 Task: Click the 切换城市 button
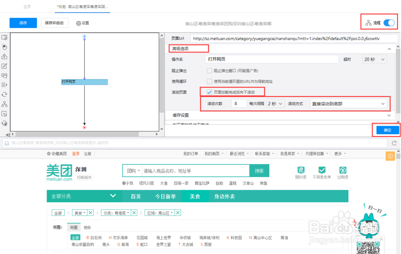tap(84, 177)
